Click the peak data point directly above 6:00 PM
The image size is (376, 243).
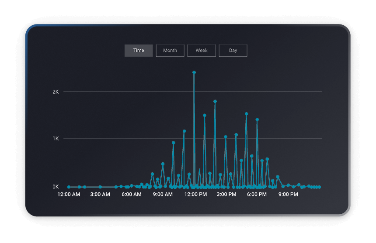(x=257, y=119)
